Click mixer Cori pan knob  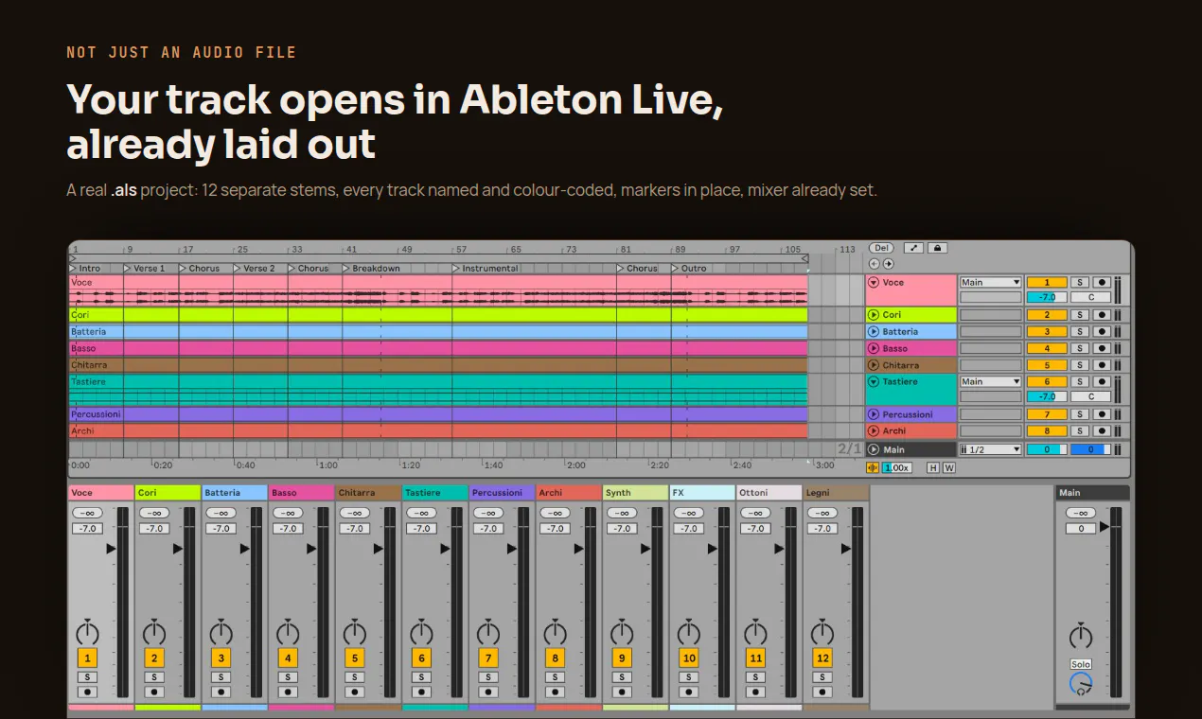(154, 633)
